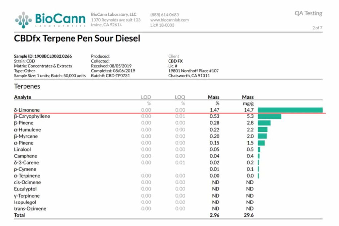This screenshot has width=339, height=226.
Task: Click the Isopulegol analyte name
Action: (25, 202)
